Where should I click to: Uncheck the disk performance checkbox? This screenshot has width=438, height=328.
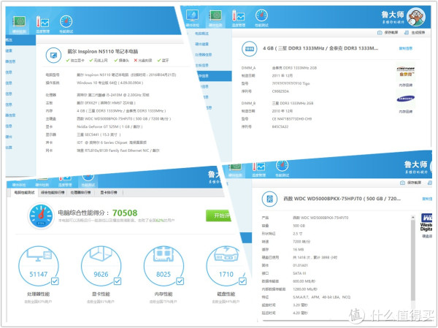[243, 281]
